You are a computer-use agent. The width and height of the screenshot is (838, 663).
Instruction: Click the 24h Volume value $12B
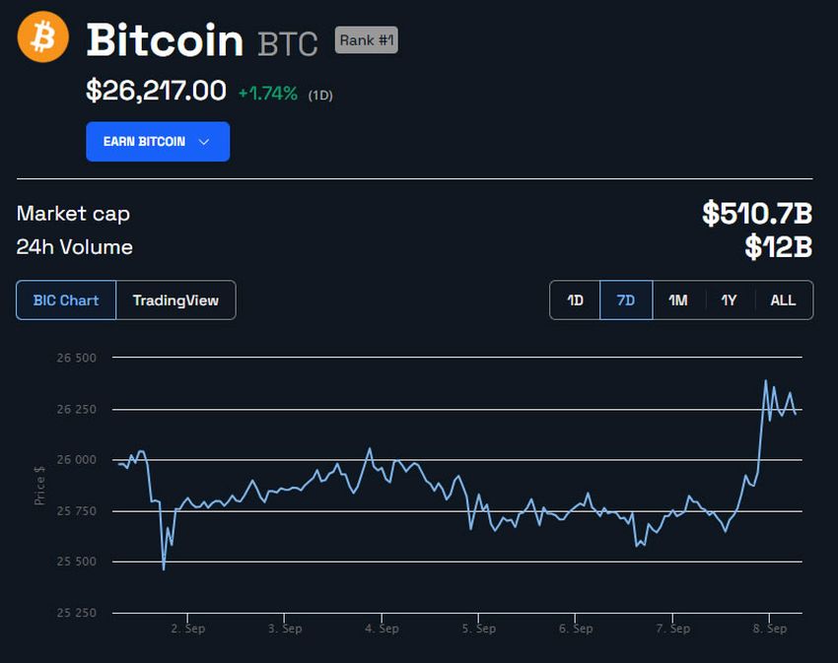[x=784, y=247]
